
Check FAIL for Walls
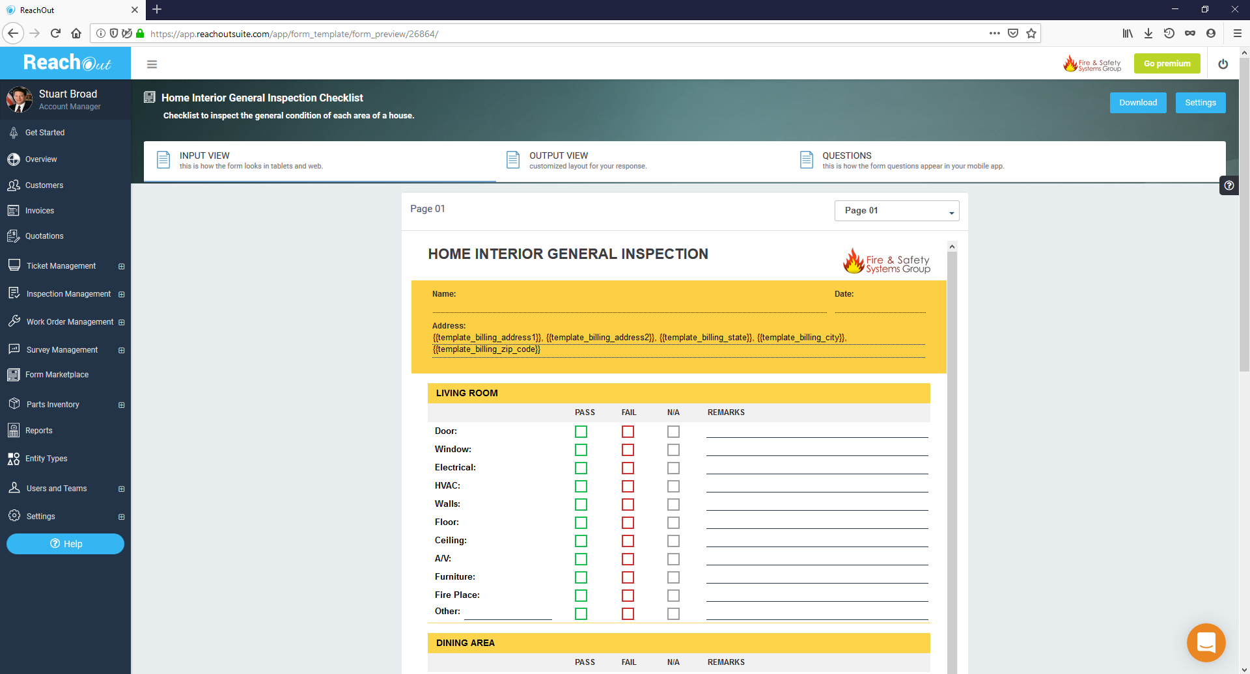[x=628, y=505]
